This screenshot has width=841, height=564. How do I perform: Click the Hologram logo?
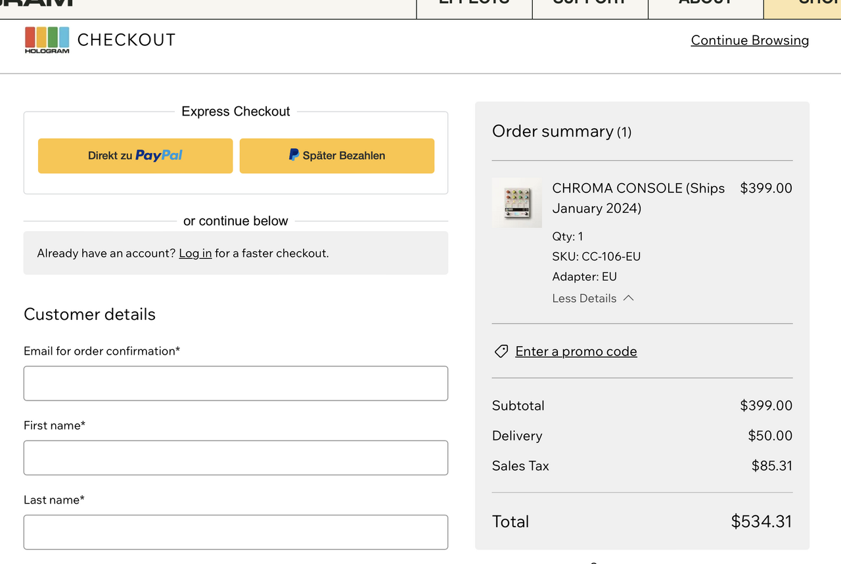47,40
